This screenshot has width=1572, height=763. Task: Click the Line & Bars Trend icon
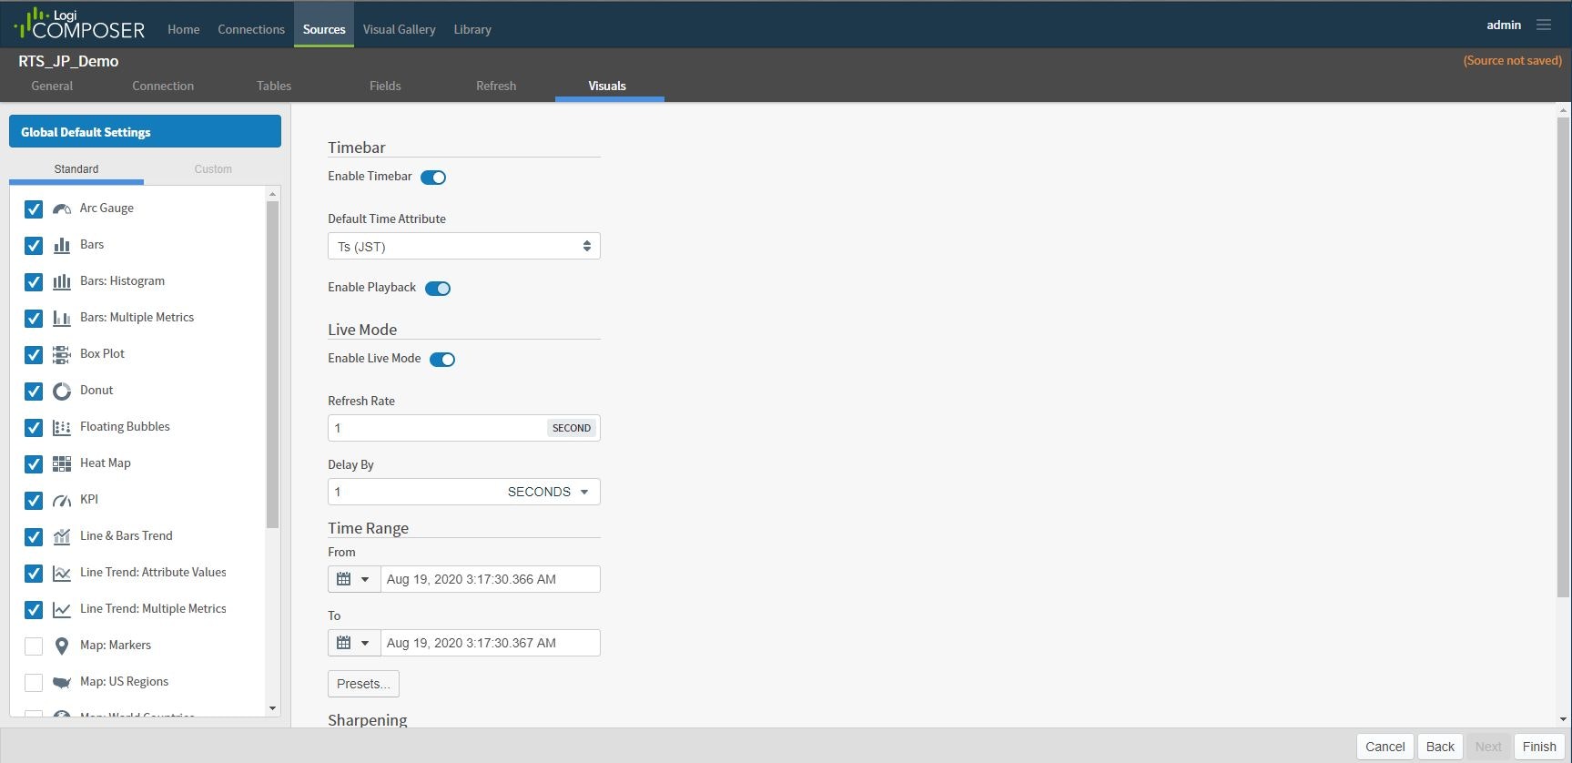[62, 536]
